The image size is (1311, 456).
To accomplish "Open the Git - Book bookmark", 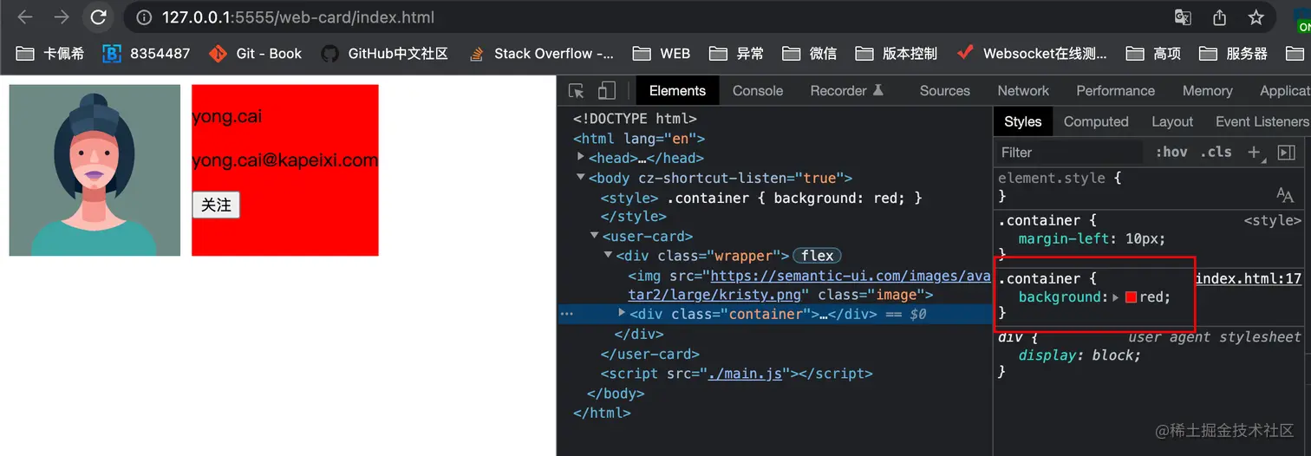I will (256, 54).
